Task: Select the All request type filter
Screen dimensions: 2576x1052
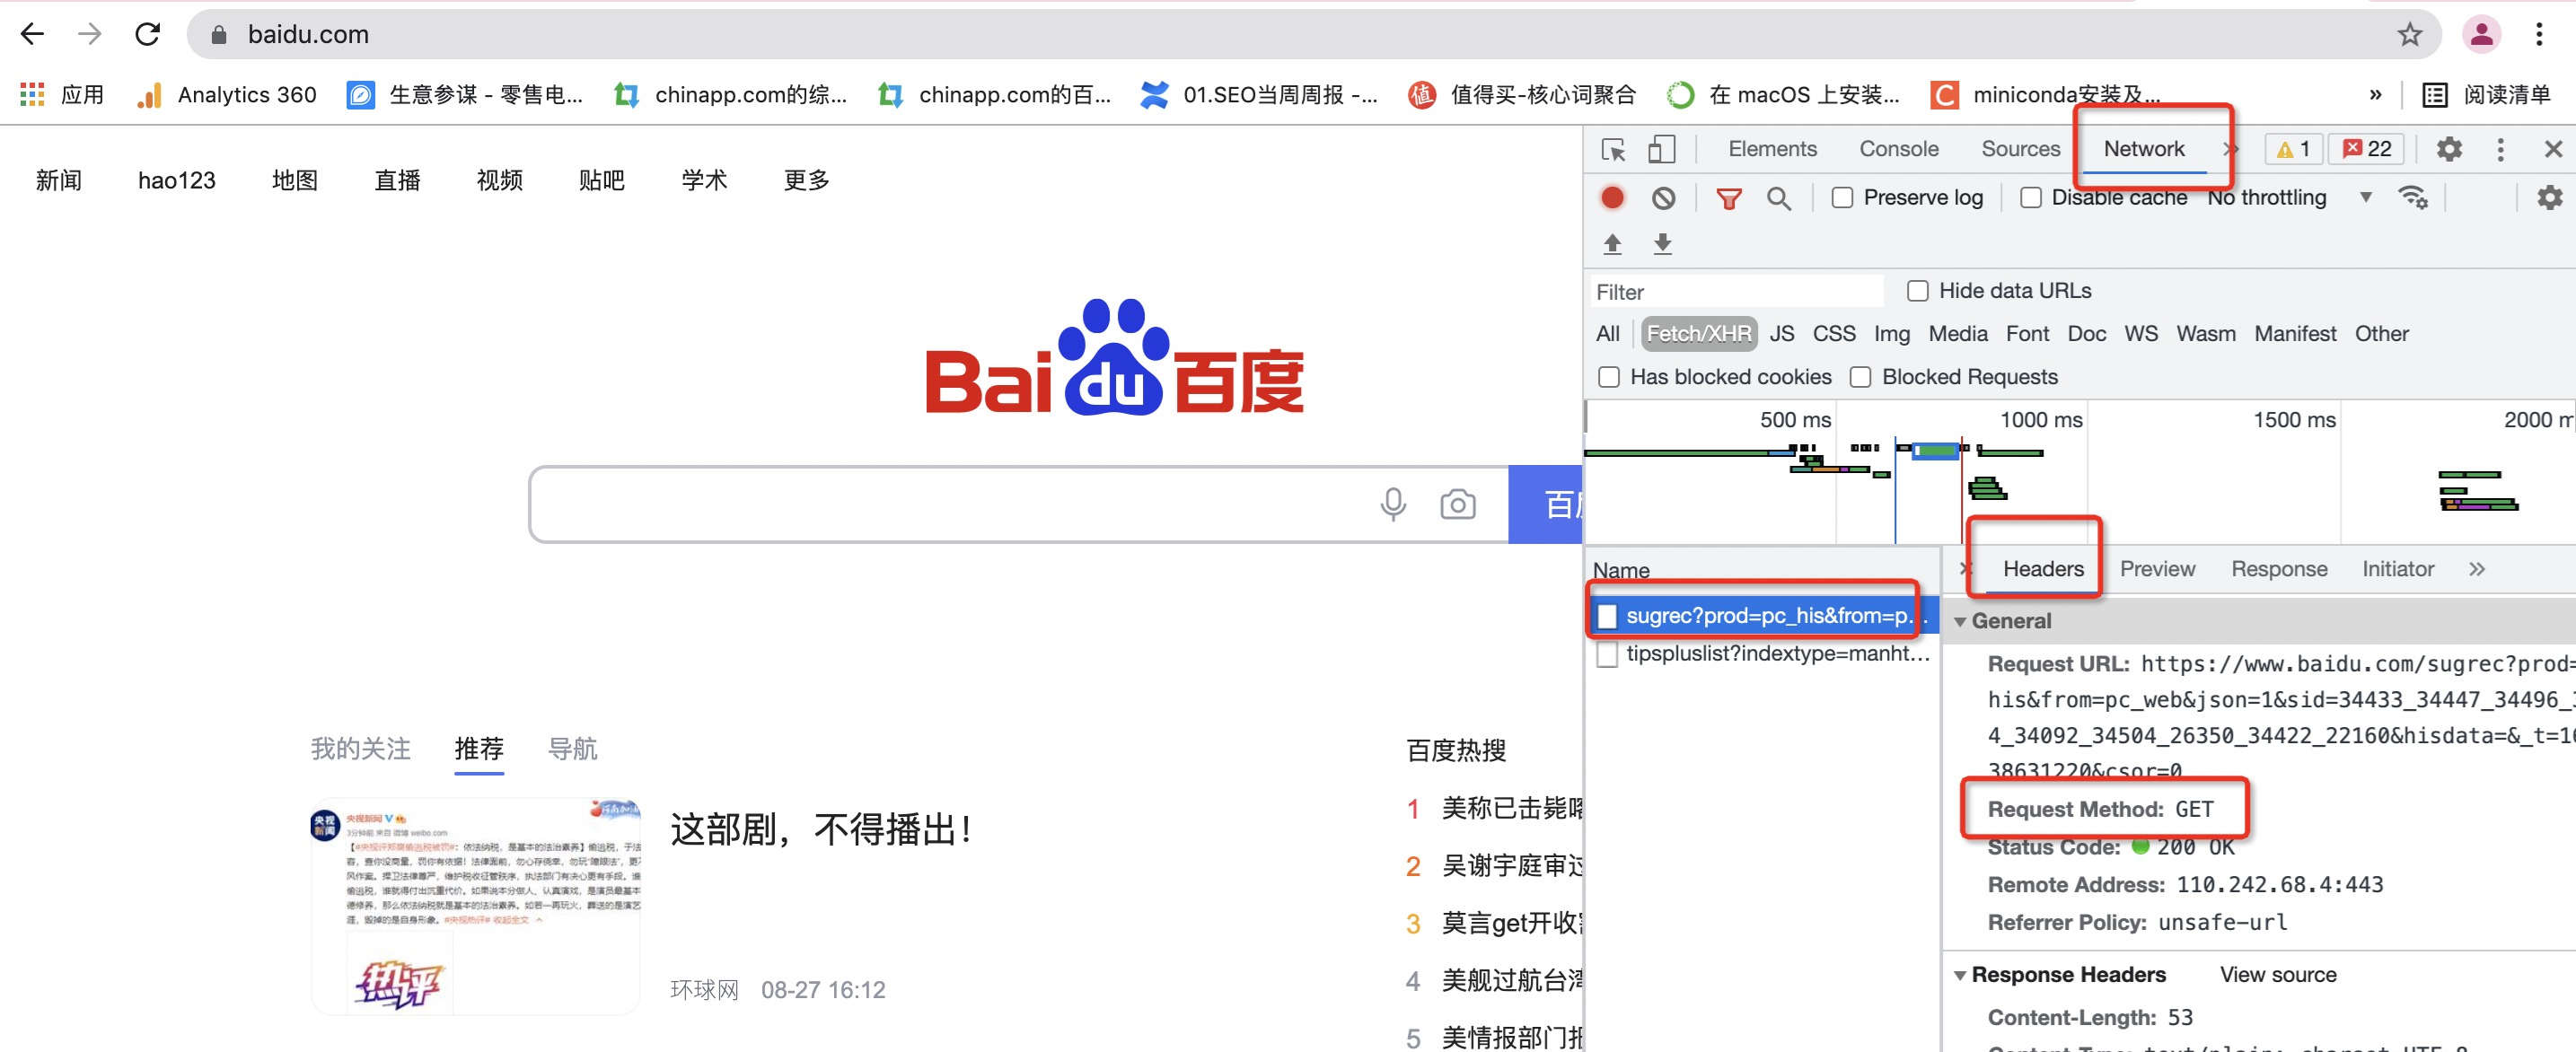Action: tap(1608, 334)
